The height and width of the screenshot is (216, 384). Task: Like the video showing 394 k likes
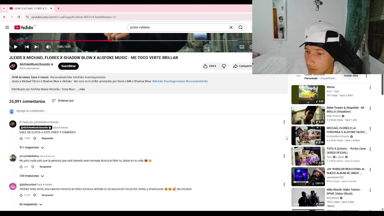click(209, 66)
